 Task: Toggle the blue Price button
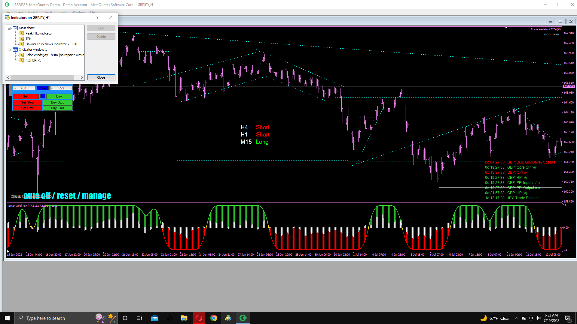(x=42, y=88)
